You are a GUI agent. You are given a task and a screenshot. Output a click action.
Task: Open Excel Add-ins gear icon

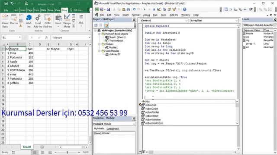38,21
